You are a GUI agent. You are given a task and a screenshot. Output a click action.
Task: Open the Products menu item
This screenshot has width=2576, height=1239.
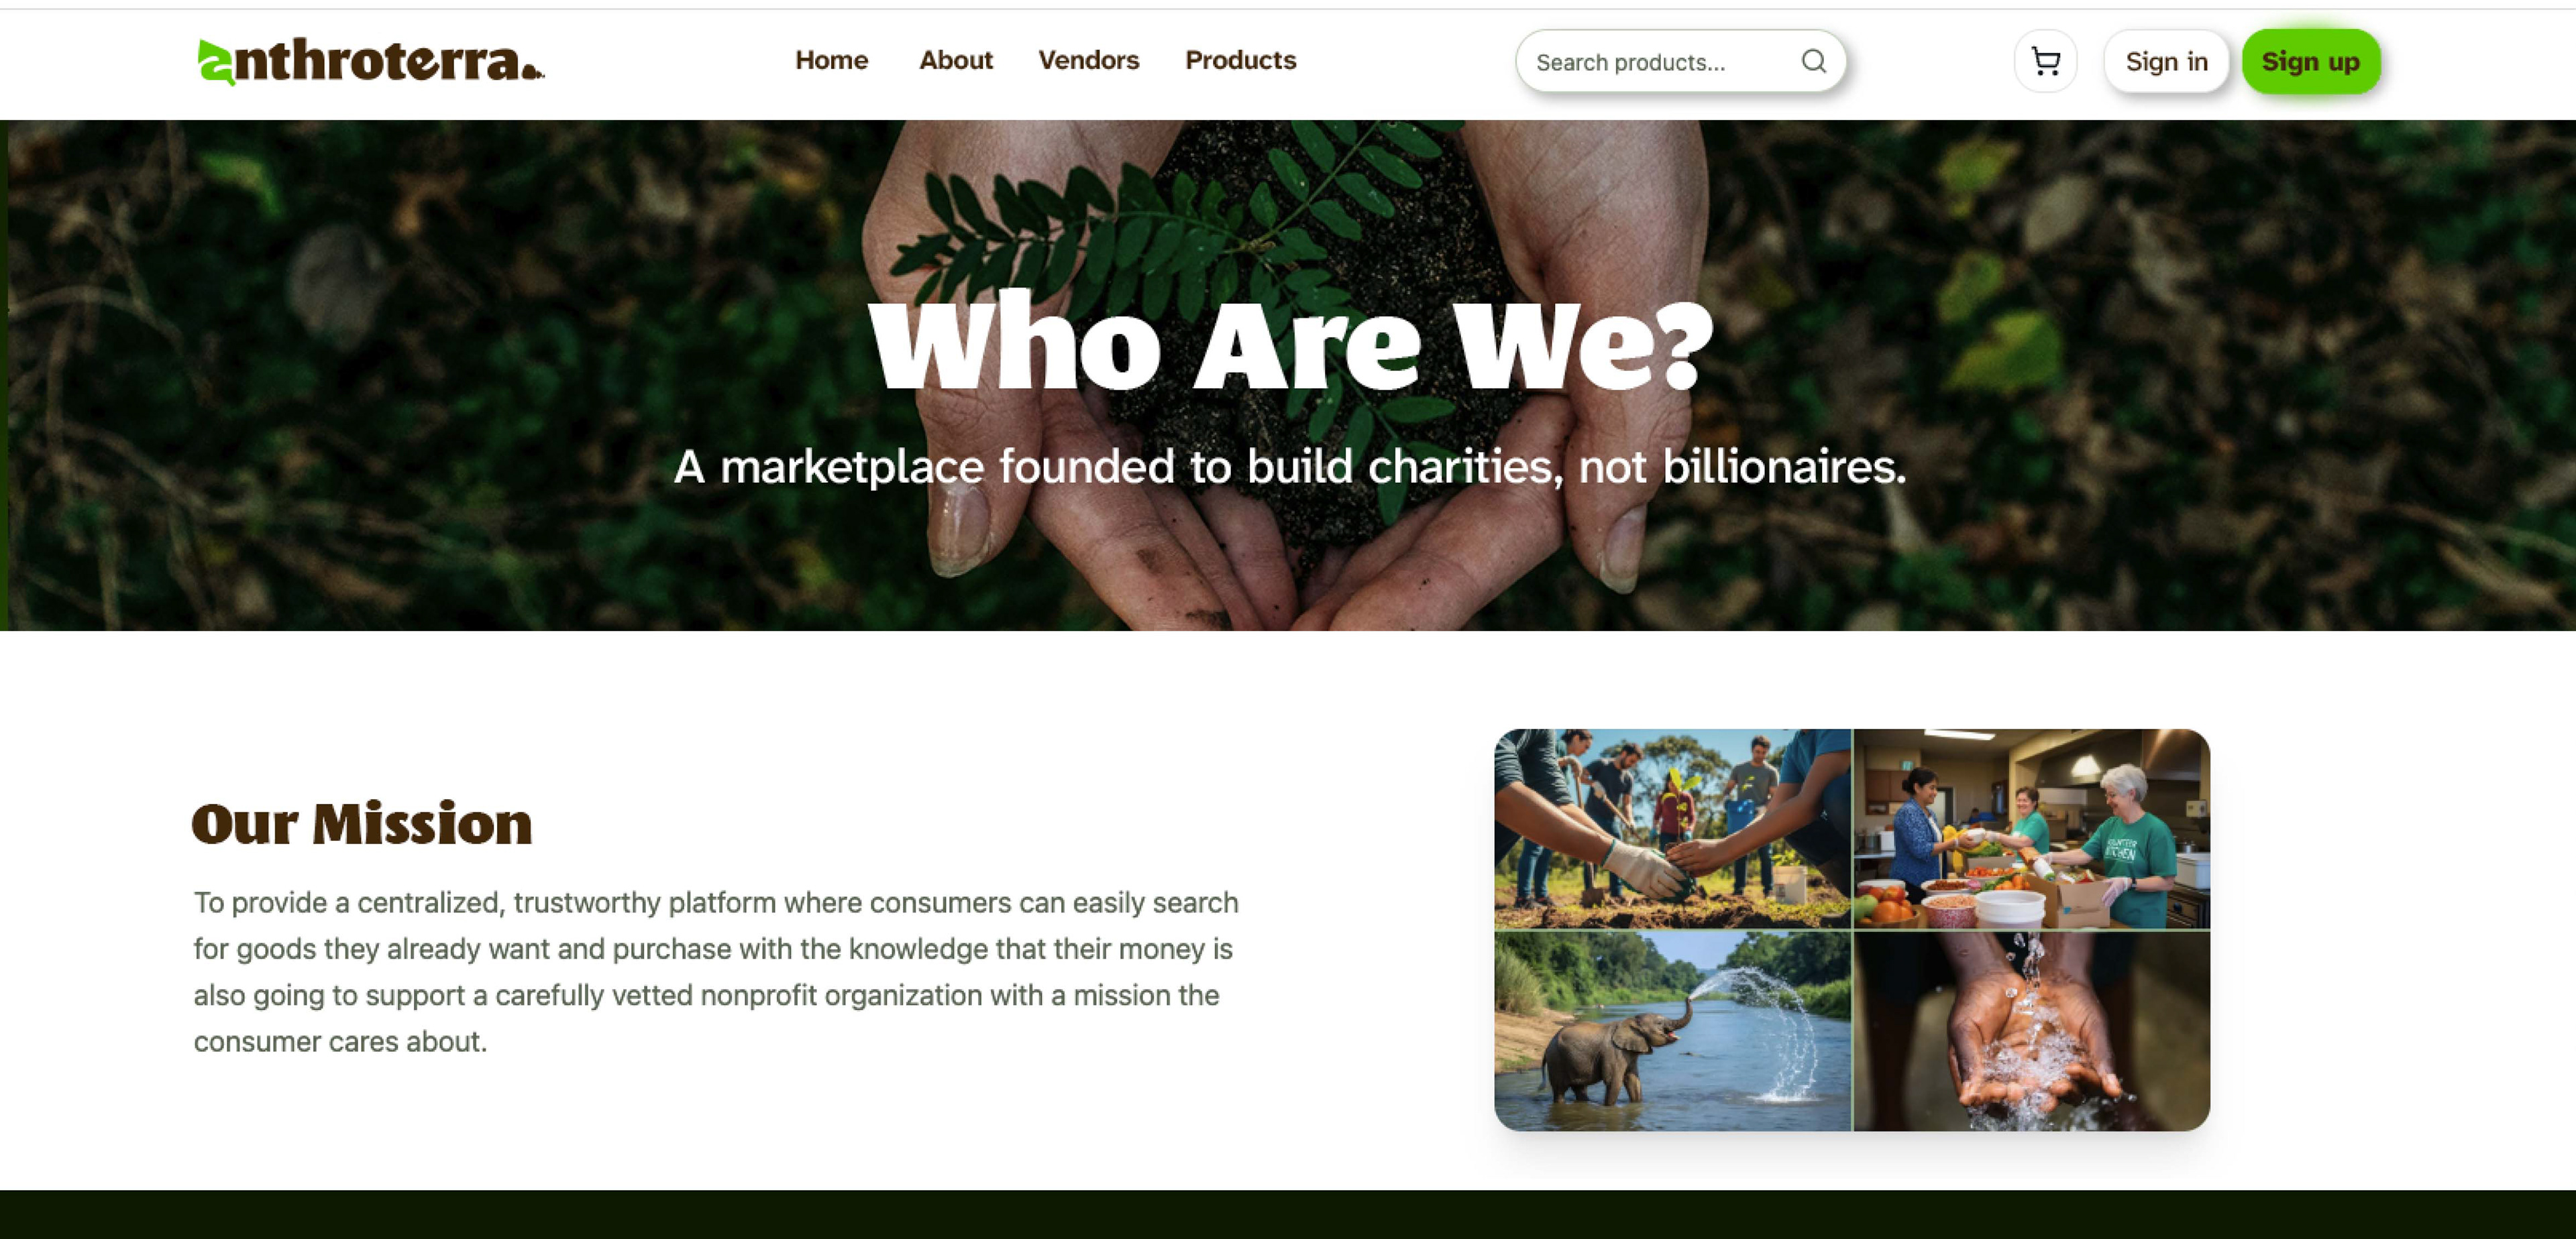[1240, 61]
